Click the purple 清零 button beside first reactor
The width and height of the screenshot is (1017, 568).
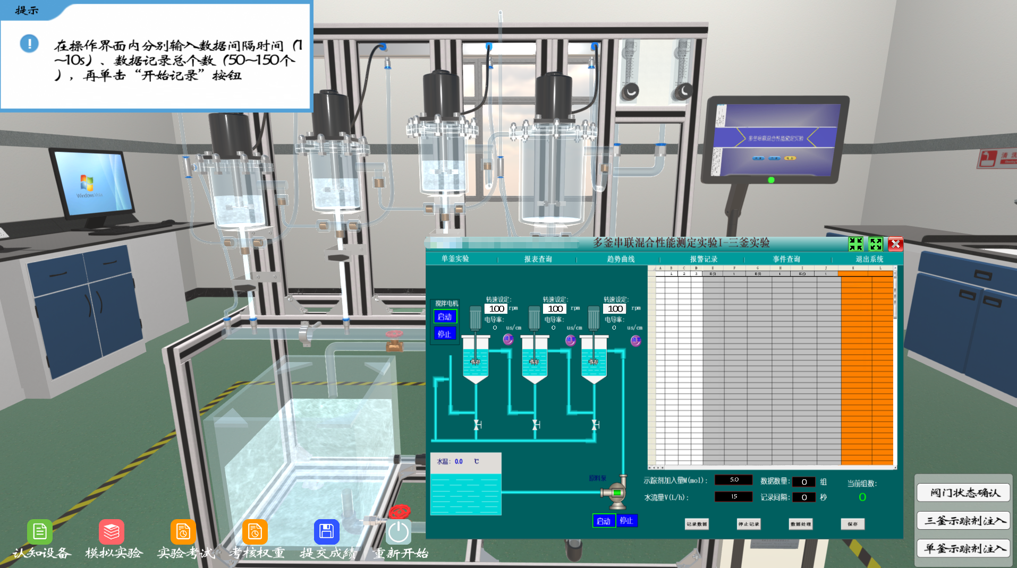tap(508, 339)
